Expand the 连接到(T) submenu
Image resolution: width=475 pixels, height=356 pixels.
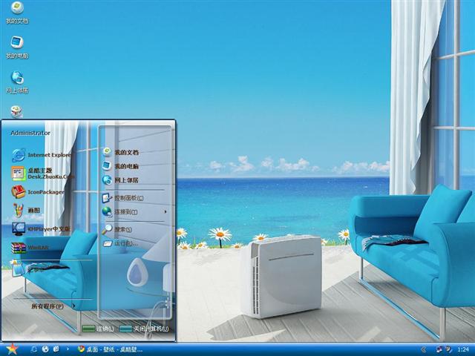(134, 212)
